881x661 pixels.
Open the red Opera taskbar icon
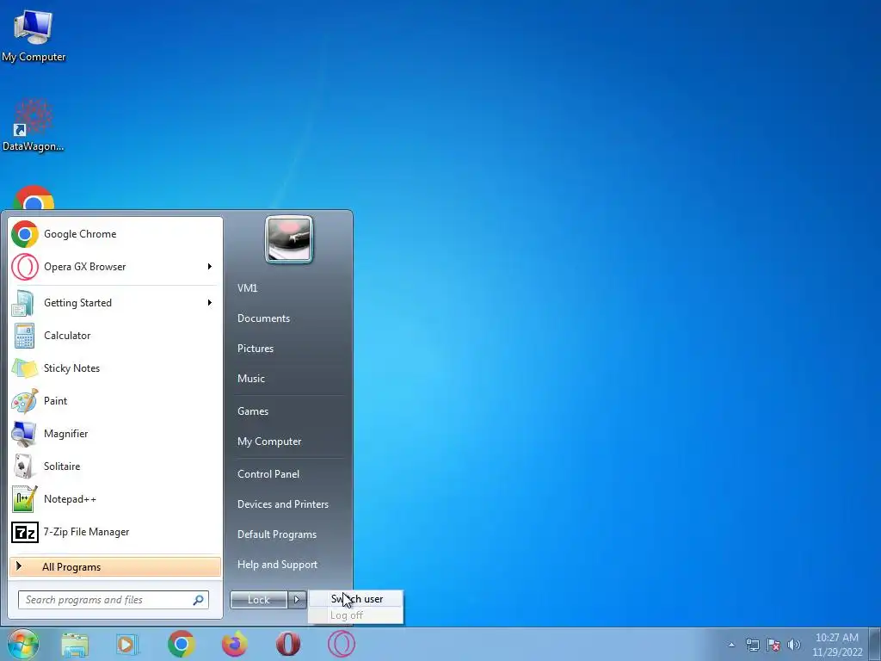pos(287,644)
